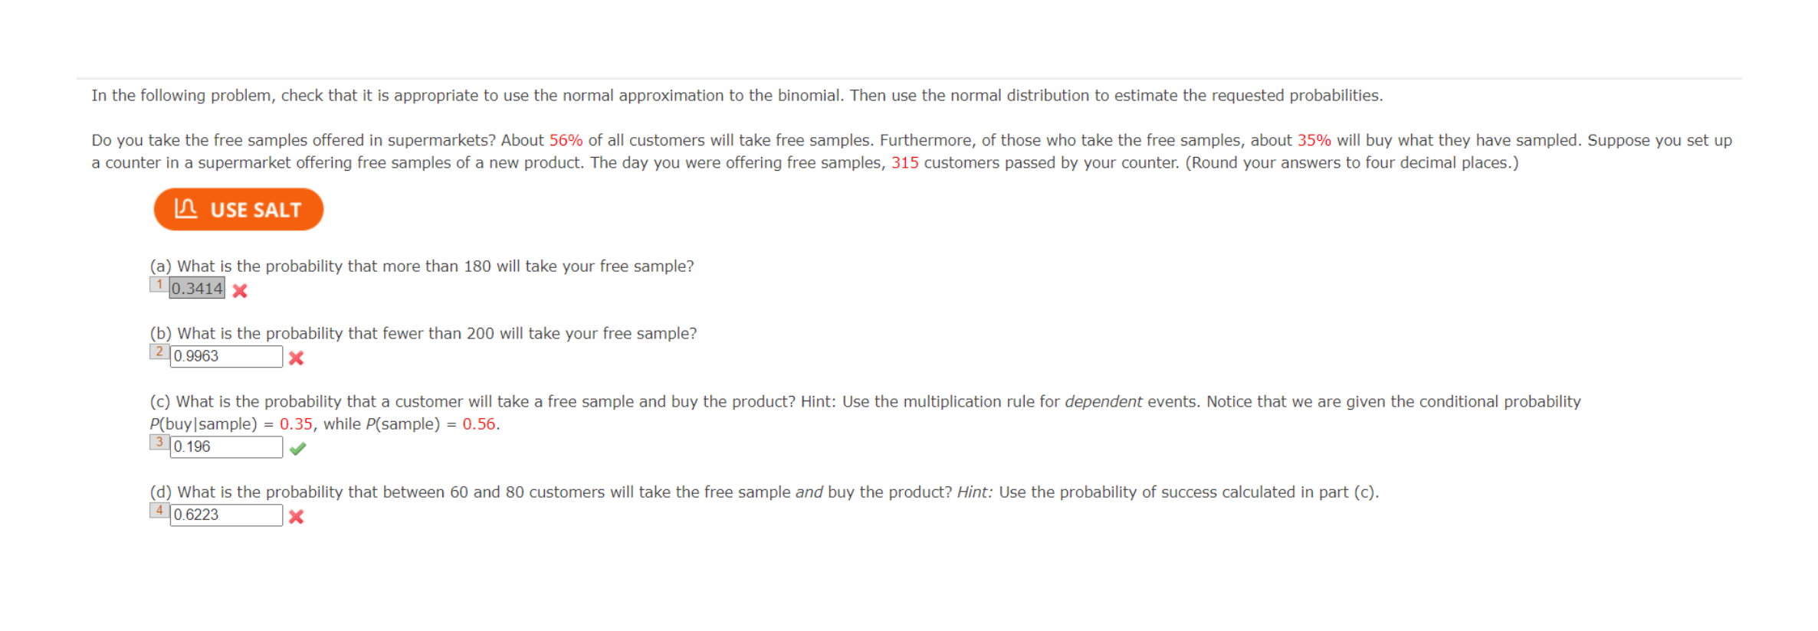This screenshot has width=1818, height=631.
Task: Click the red X next to answer 0.9963
Action: (x=297, y=358)
